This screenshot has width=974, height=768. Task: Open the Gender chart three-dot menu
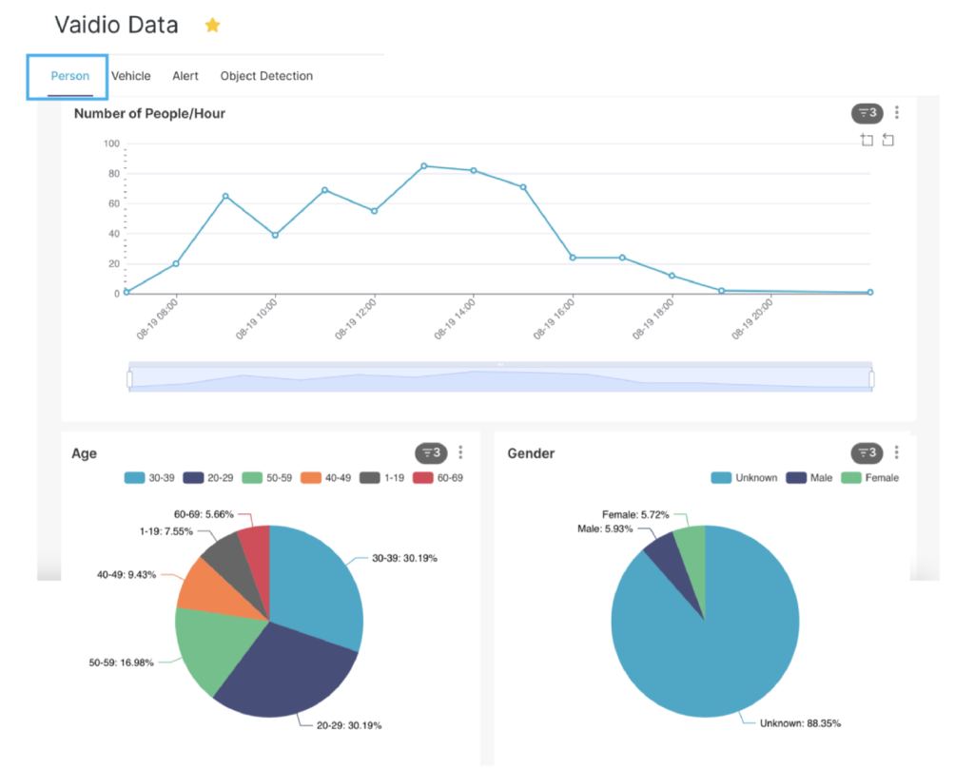897,453
